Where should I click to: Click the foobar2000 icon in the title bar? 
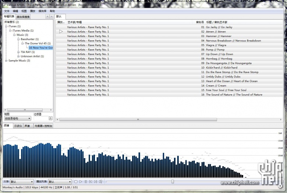coord(4,5)
